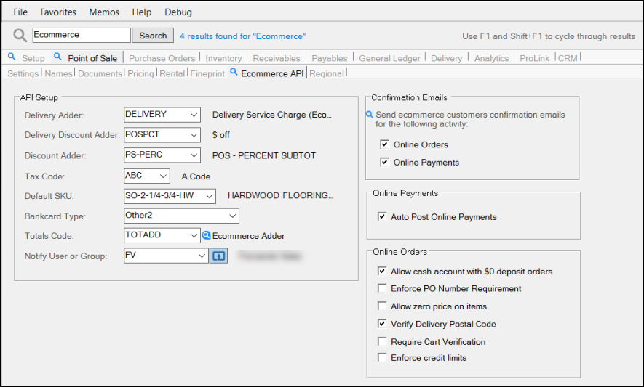
Task: Click the magnifier icon beside Setup tab
Action: tap(12, 57)
